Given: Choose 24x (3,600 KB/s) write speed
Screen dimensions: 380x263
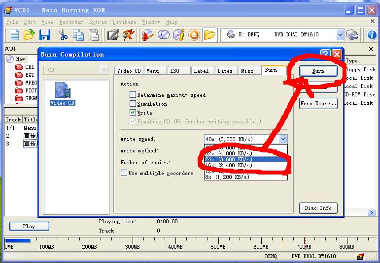Looking at the screenshot, I should [246, 159].
